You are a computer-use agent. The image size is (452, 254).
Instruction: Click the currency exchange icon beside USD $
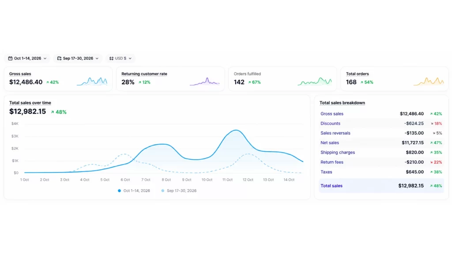(x=111, y=58)
